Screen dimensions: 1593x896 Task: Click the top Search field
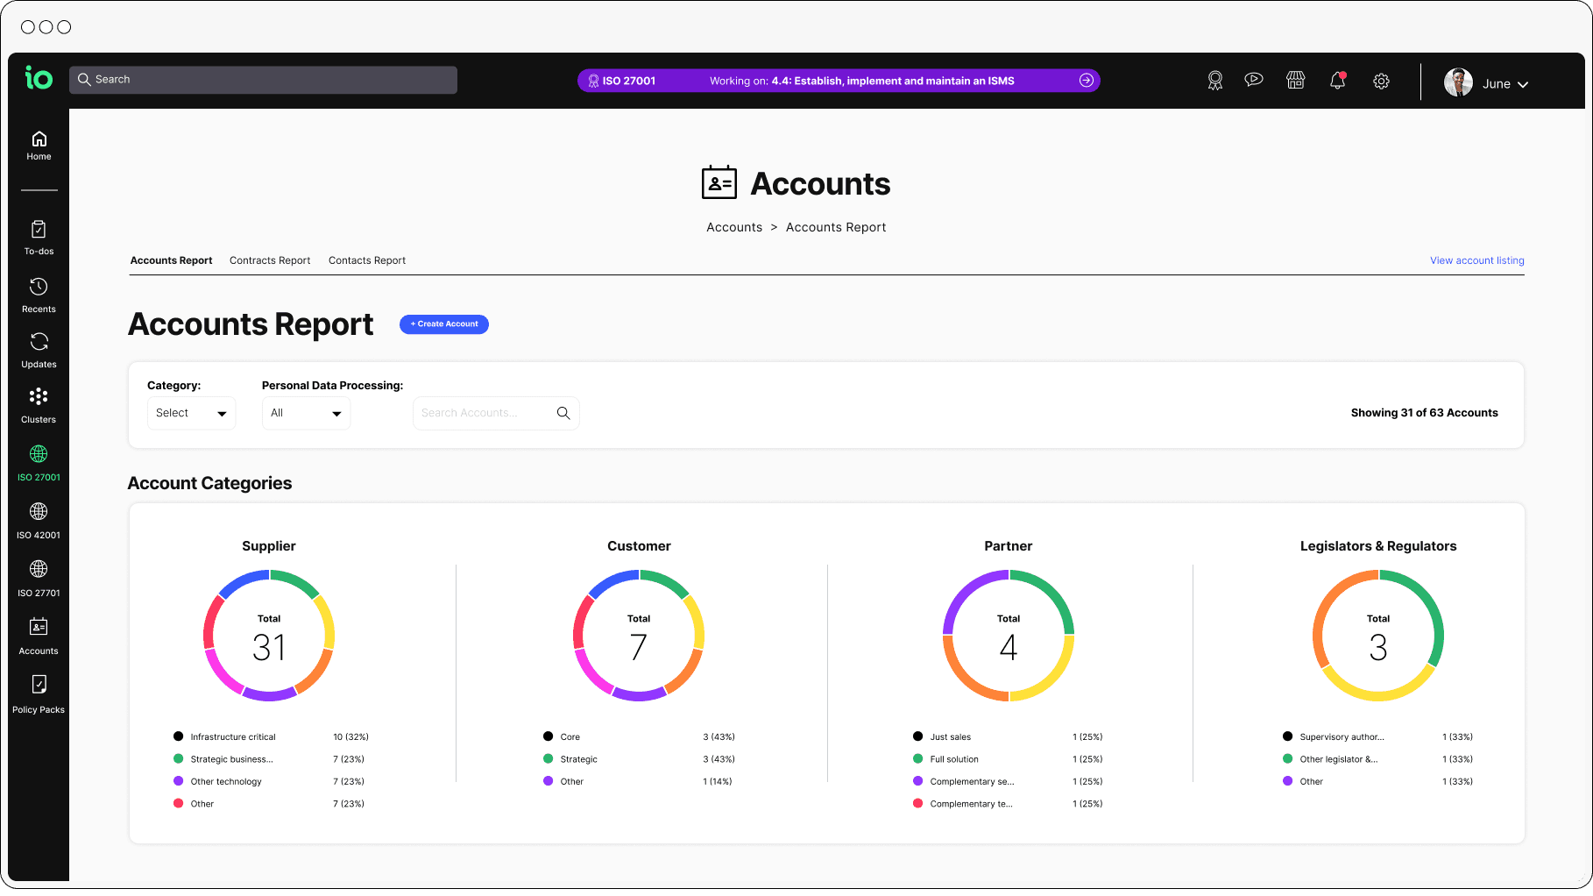pos(263,80)
